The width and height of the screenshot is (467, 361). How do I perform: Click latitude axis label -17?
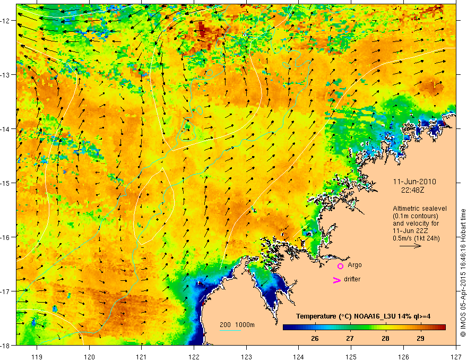pos(6,291)
